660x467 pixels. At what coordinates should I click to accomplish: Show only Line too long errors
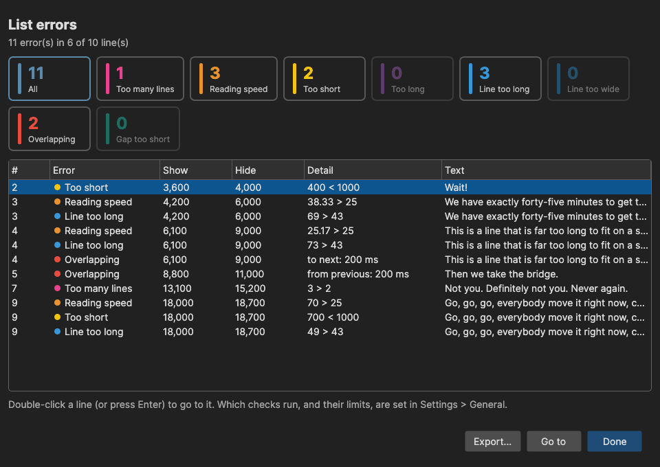[500, 78]
